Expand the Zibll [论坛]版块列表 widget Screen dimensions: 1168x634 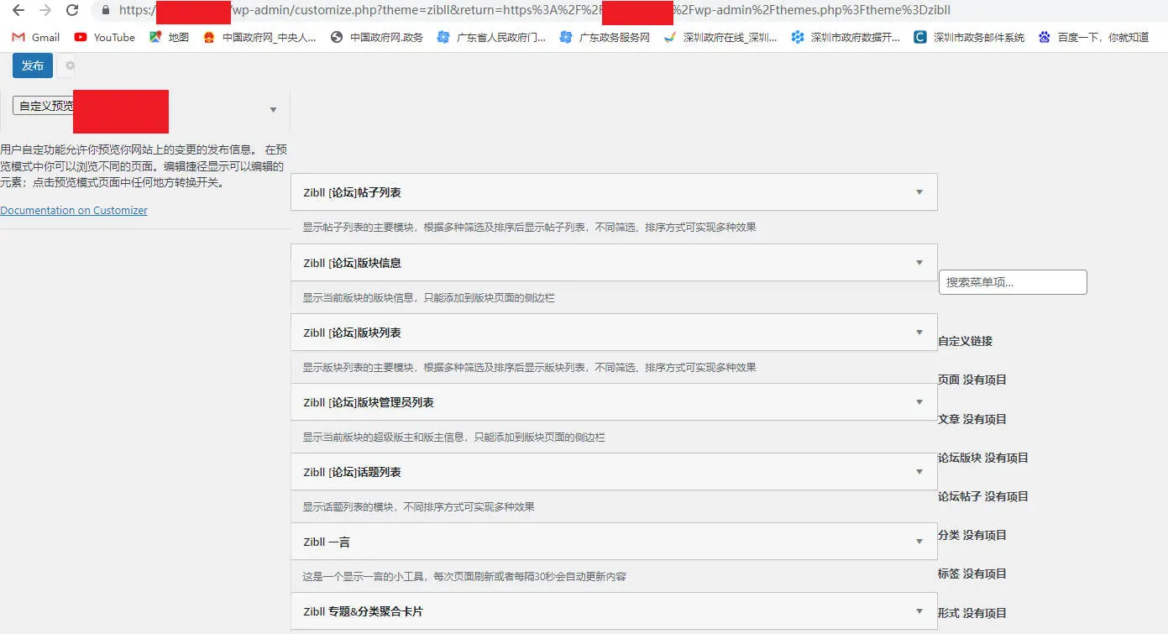click(x=614, y=333)
